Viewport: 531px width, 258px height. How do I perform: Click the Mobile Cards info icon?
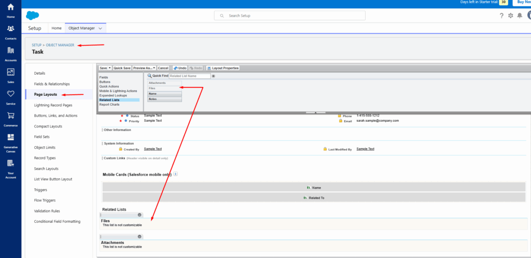click(175, 174)
